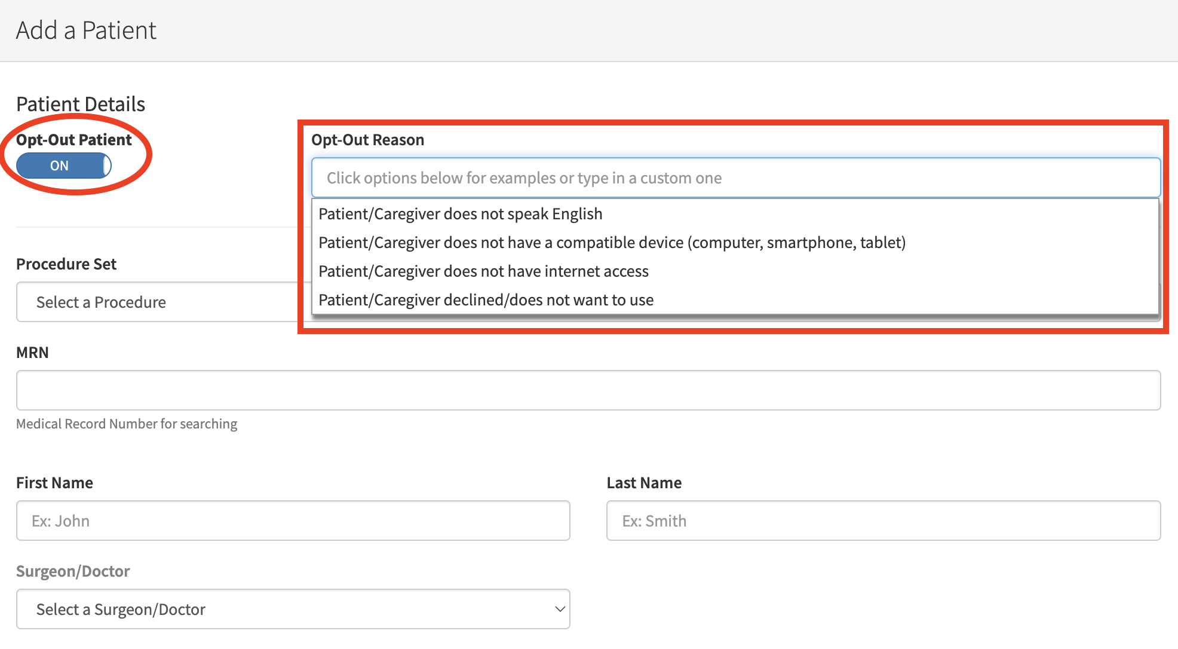Click the MRN field label
The image size is (1178, 649).
tap(32, 353)
